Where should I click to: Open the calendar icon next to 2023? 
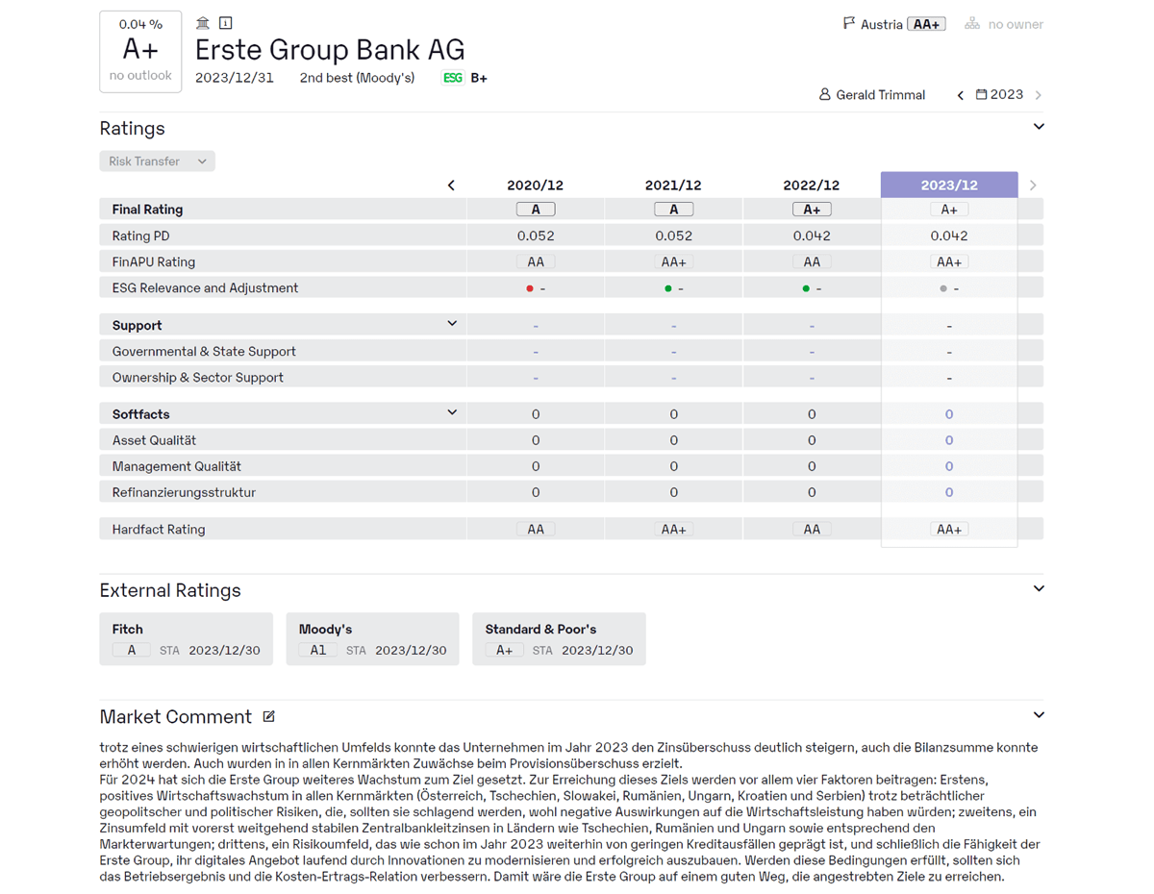coord(981,94)
